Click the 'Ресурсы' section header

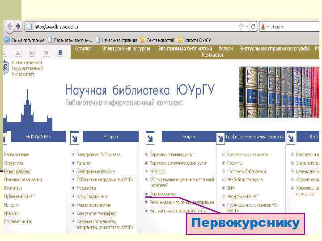click(111, 137)
